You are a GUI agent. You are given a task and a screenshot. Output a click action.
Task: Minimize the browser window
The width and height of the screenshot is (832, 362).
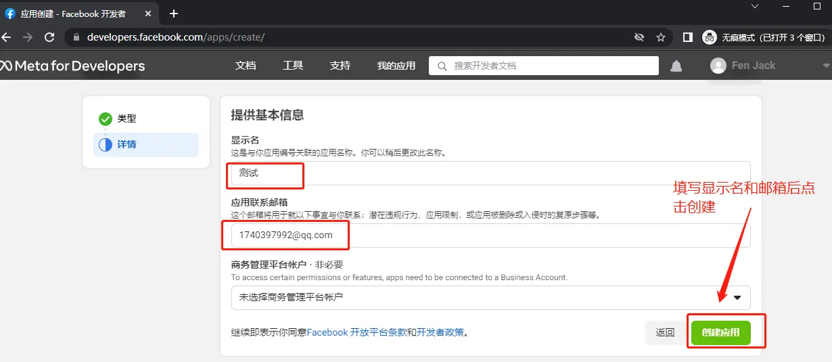point(787,5)
